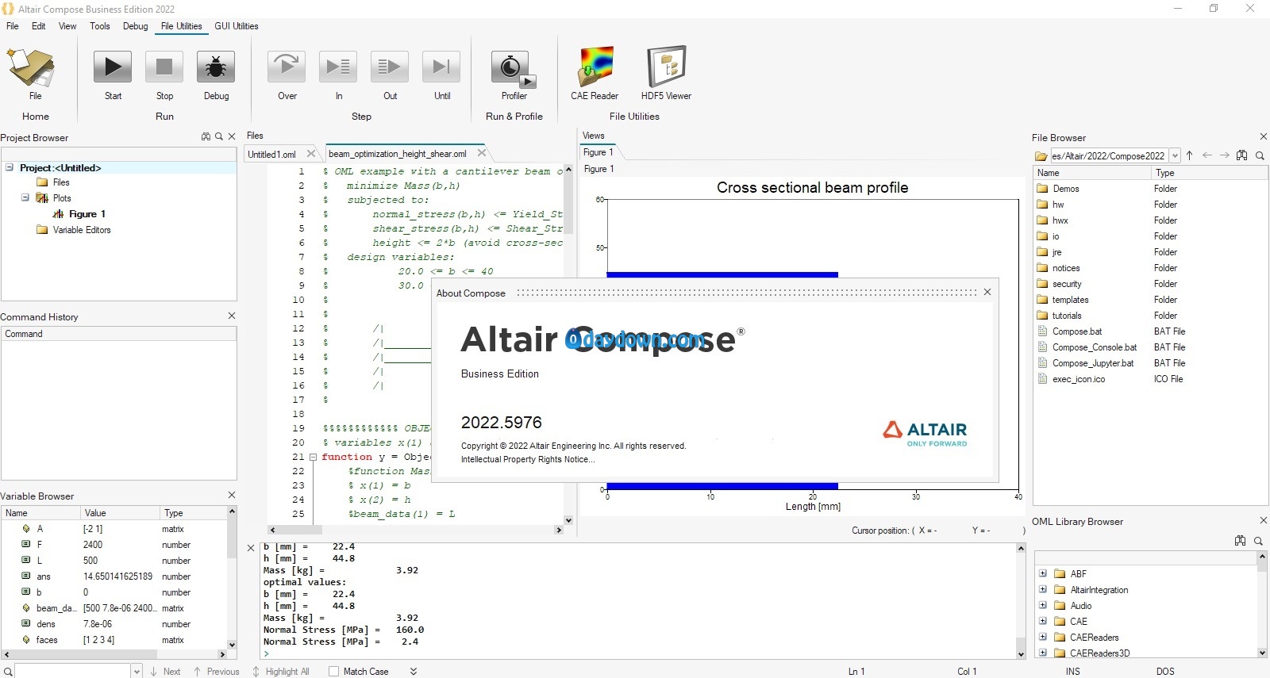Click magnifier search in File Browser
This screenshot has width=1270, height=678.
(1260, 155)
